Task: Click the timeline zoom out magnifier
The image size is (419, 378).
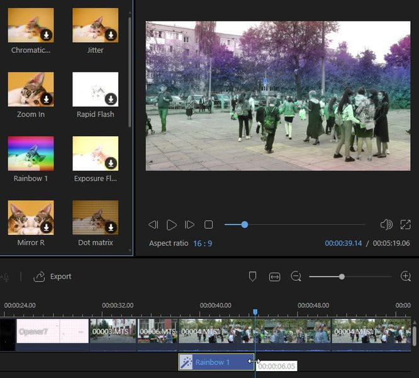Action: pyautogui.click(x=296, y=277)
